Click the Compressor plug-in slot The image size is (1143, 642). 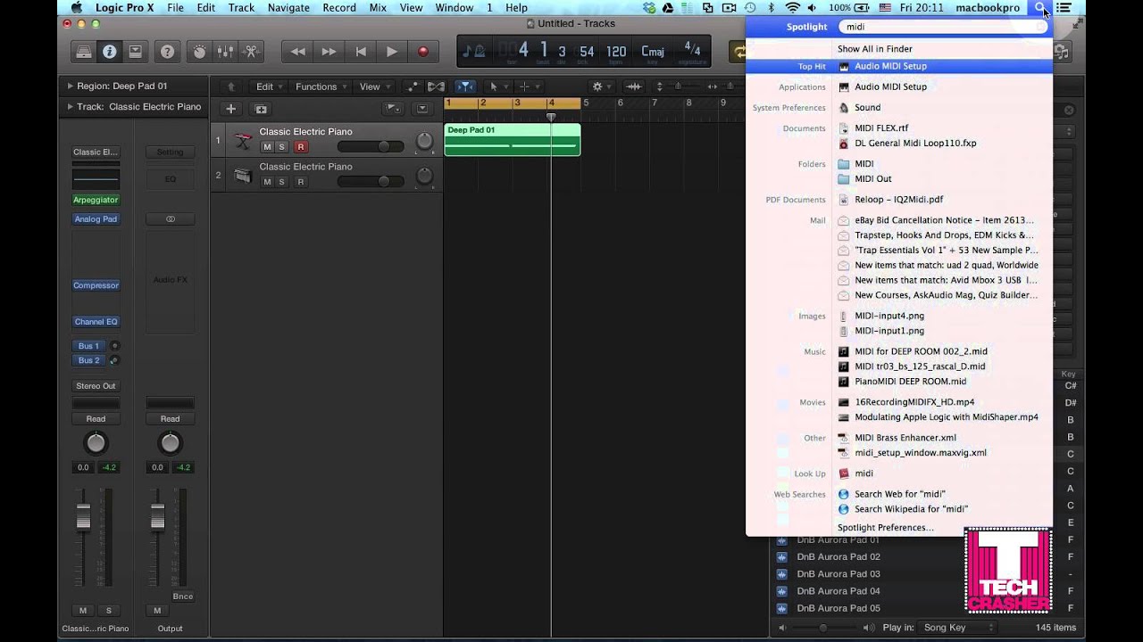96,285
